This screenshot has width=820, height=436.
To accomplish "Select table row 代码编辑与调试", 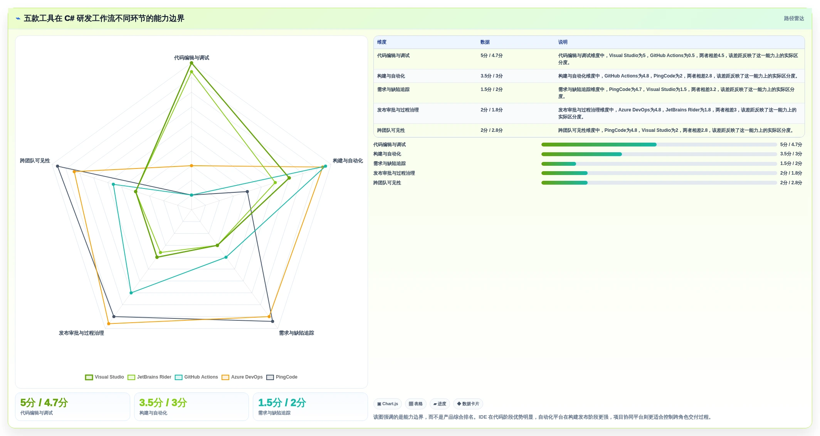I will pyautogui.click(x=589, y=59).
